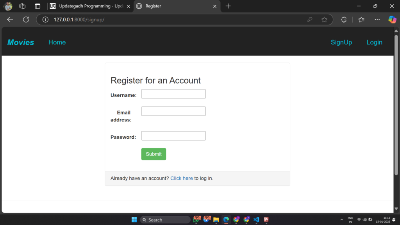Toggle vertical tabs icon

pos(37,6)
